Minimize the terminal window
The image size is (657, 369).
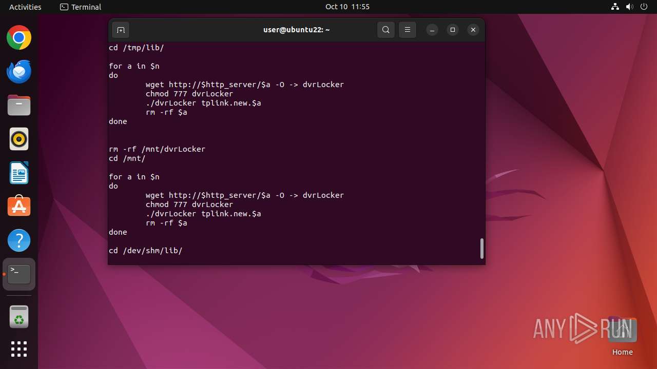tap(432, 30)
